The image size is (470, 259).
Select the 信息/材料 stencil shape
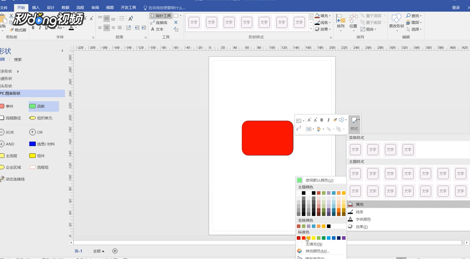point(42,144)
